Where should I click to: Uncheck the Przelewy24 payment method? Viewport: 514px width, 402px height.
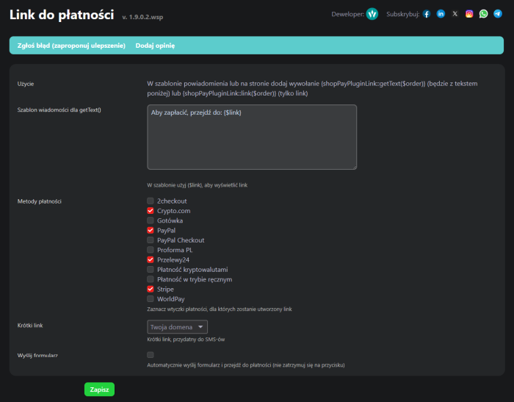coord(151,260)
